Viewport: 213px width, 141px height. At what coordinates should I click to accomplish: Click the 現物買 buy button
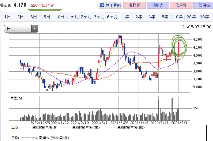134,5
